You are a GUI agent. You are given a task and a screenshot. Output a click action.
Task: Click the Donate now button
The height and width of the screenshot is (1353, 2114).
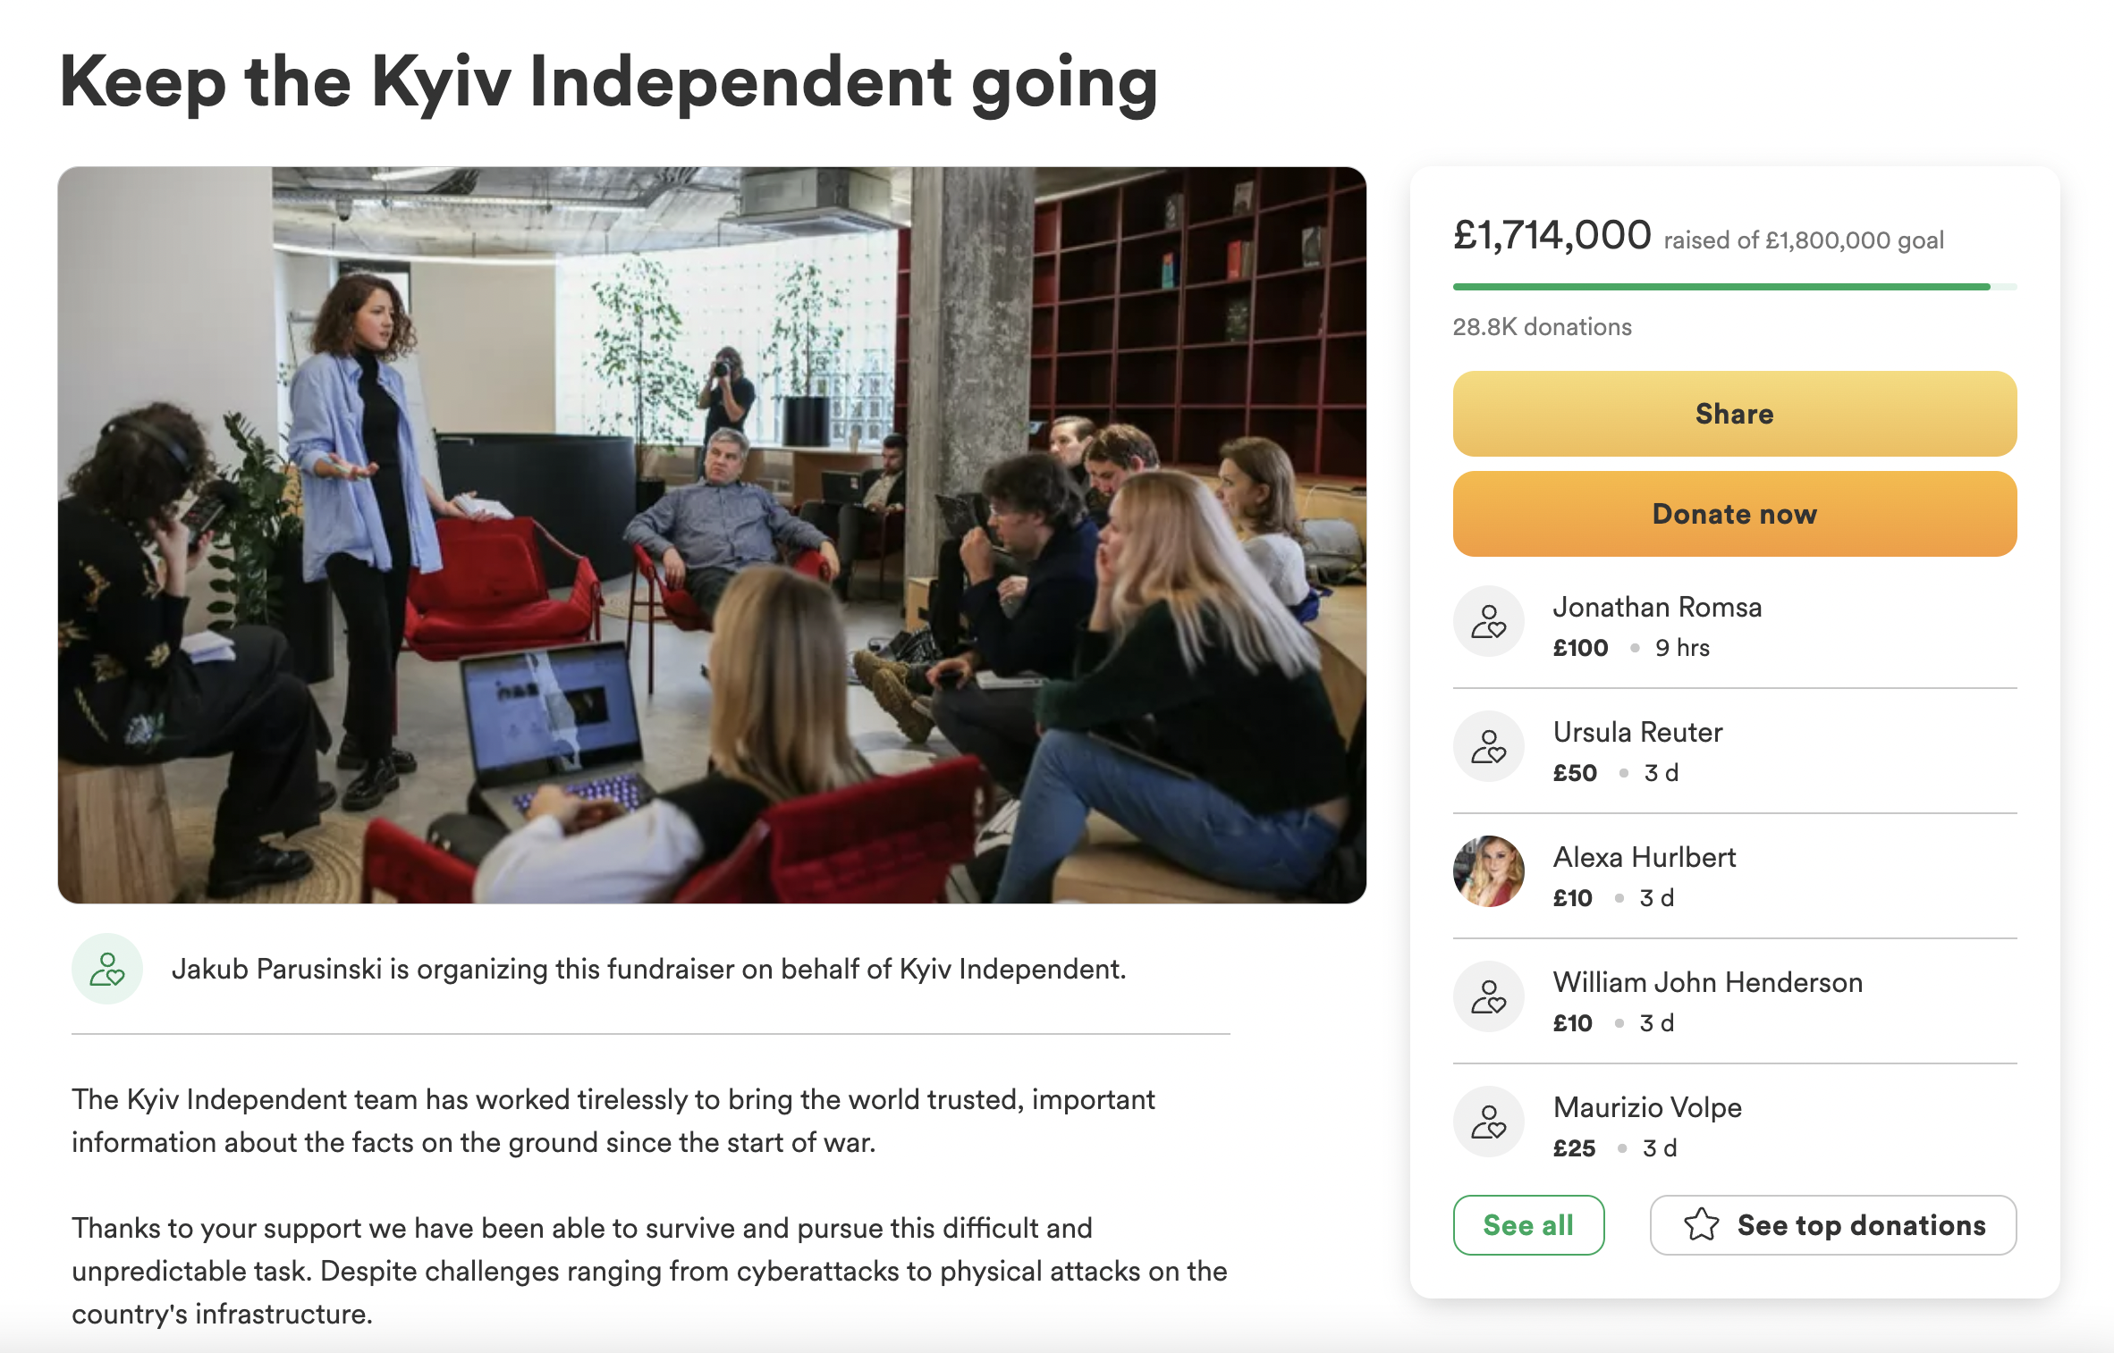(1734, 514)
